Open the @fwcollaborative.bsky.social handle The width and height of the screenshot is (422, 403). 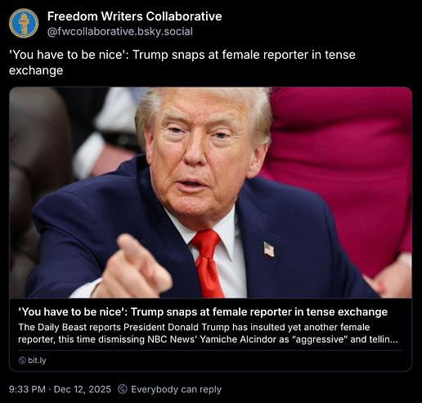(120, 32)
